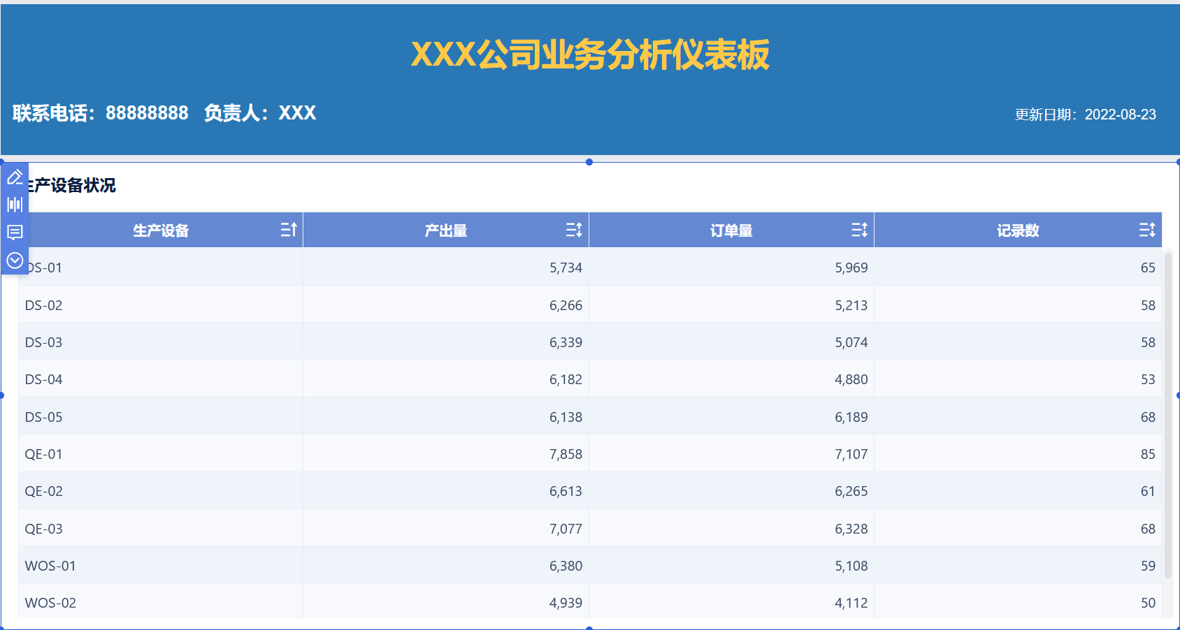Select the 产出量 column header label
The width and height of the screenshot is (1180, 630).
(x=446, y=230)
